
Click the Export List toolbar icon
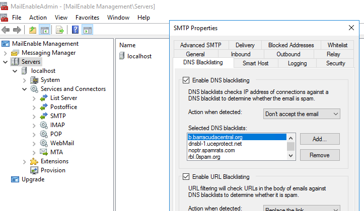(x=59, y=30)
